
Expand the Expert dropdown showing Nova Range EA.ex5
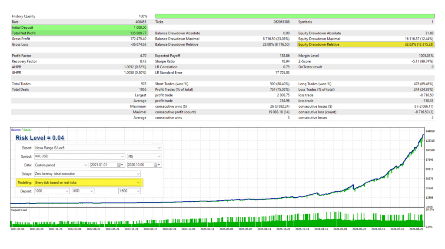pos(159,148)
